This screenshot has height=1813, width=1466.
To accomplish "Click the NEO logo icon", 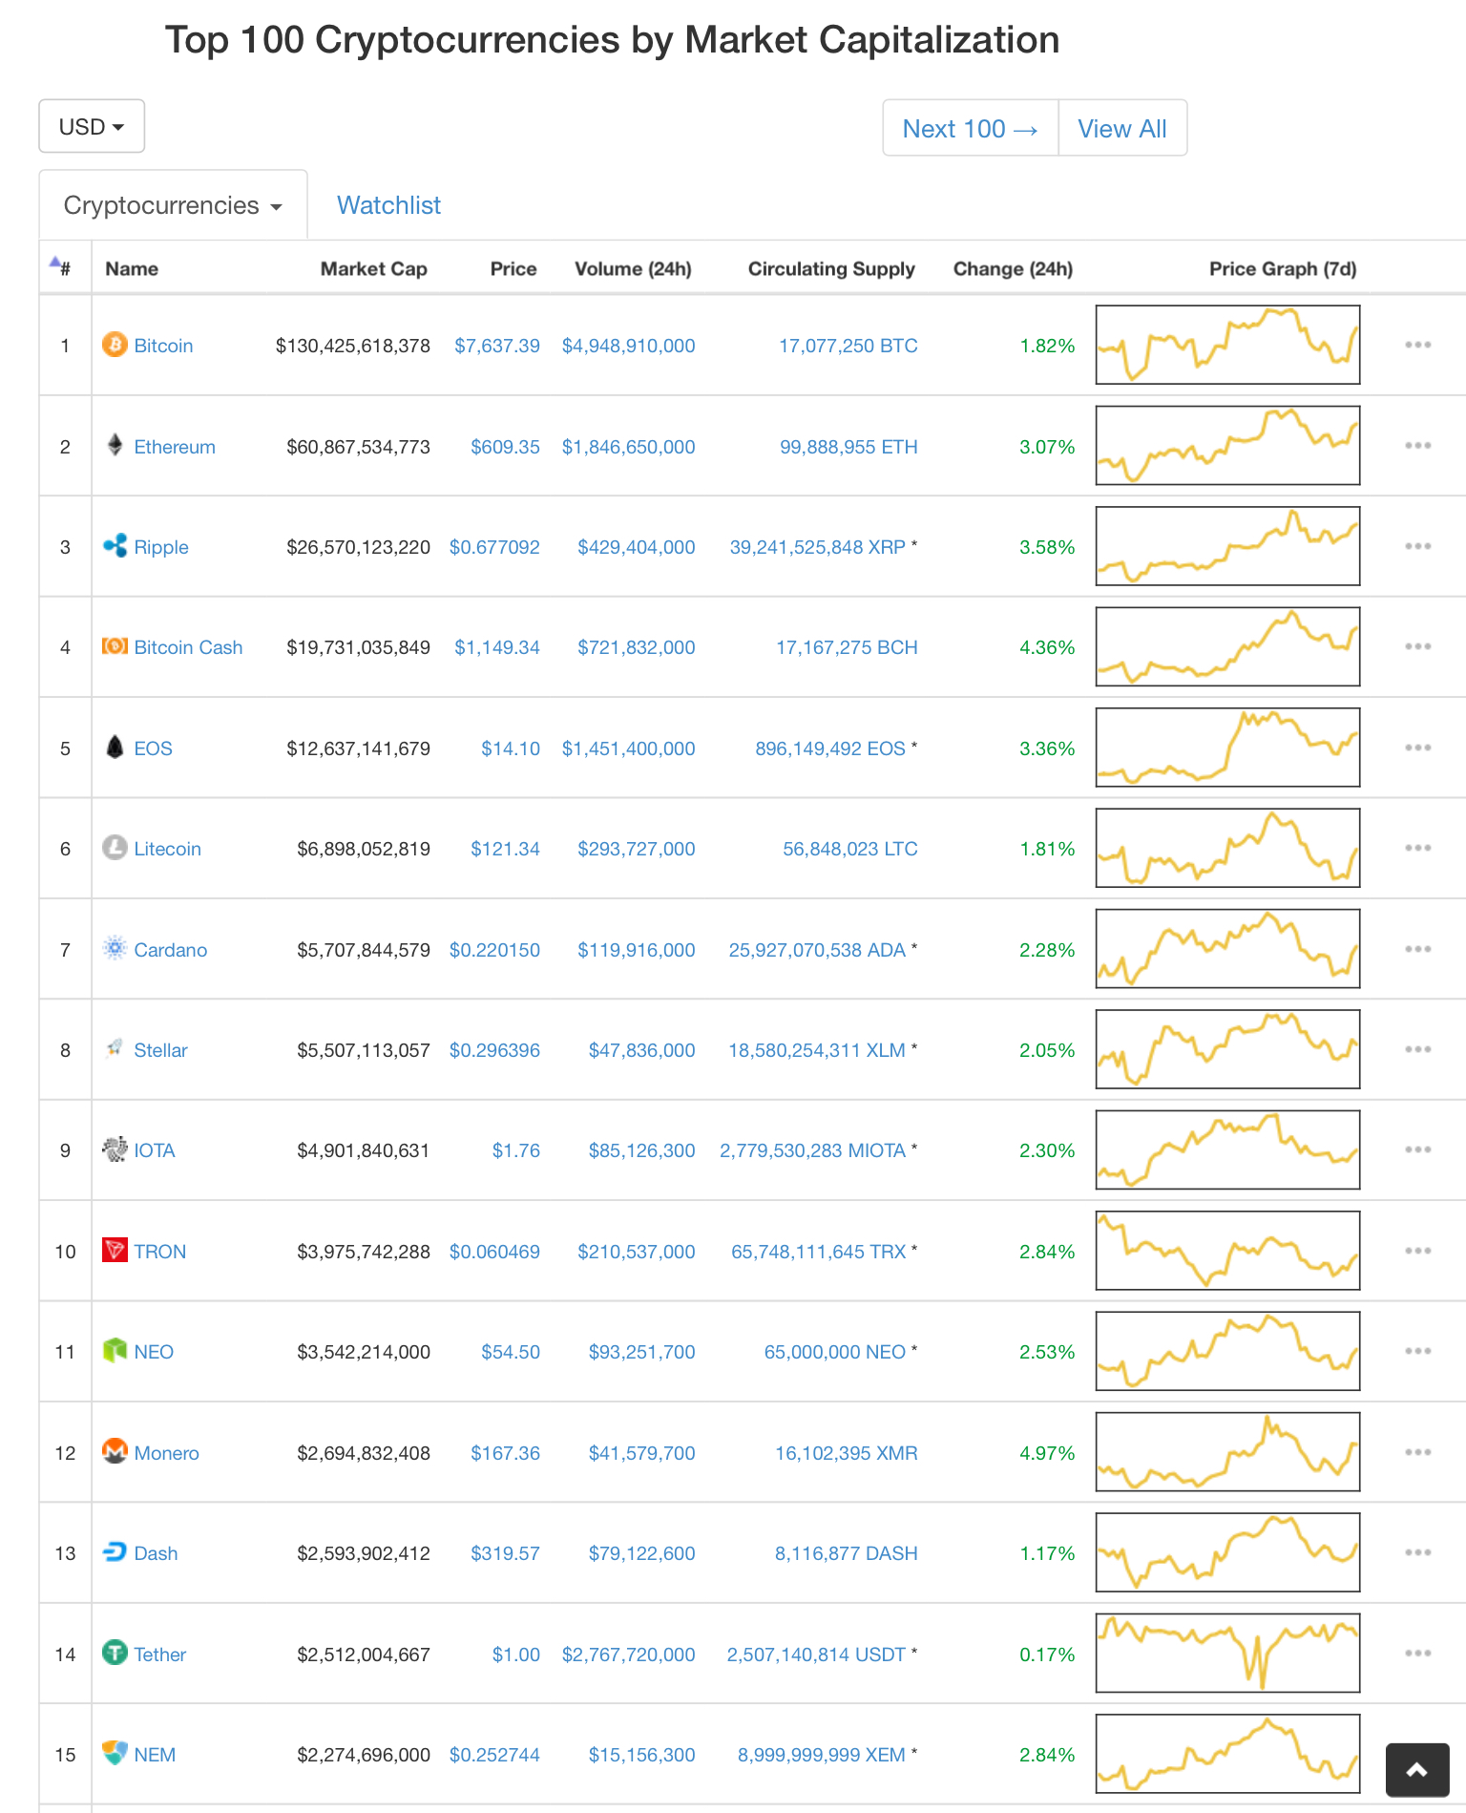I will click(x=115, y=1350).
